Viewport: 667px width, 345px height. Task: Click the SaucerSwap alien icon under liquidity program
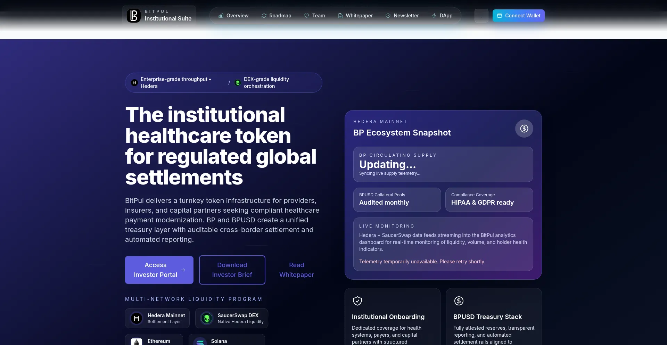[207, 318]
